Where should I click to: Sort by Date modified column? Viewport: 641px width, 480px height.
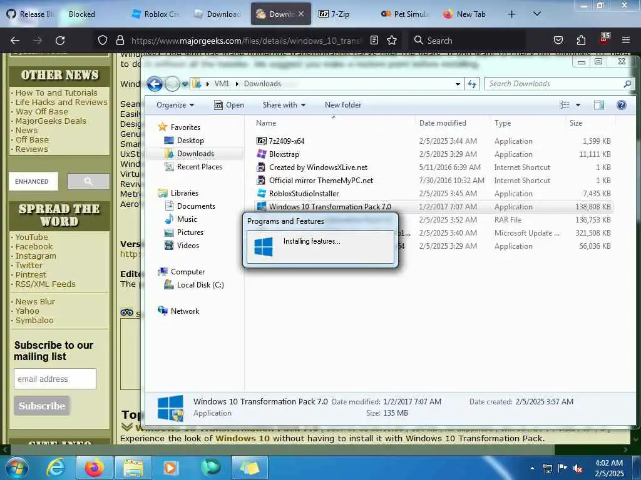443,123
